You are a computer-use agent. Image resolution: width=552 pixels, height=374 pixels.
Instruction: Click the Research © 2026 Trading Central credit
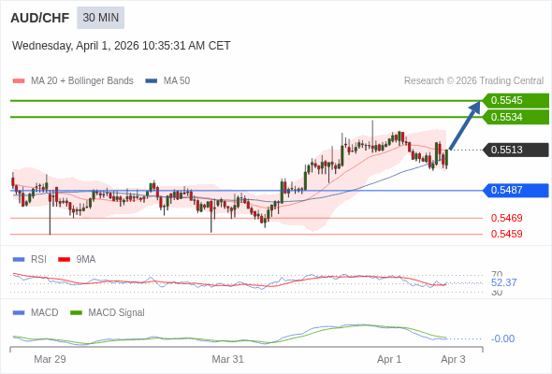coord(473,81)
